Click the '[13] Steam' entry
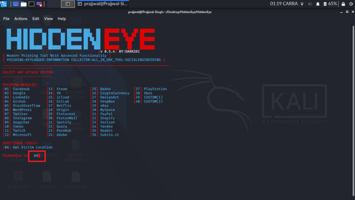This screenshot has height=200, width=355. click(57, 89)
